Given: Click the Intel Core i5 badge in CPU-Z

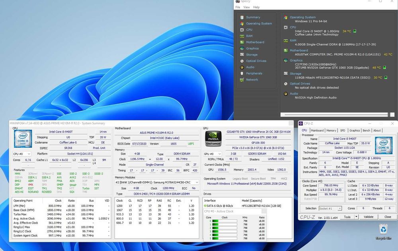Looking at the screenshot, I should [384, 145].
